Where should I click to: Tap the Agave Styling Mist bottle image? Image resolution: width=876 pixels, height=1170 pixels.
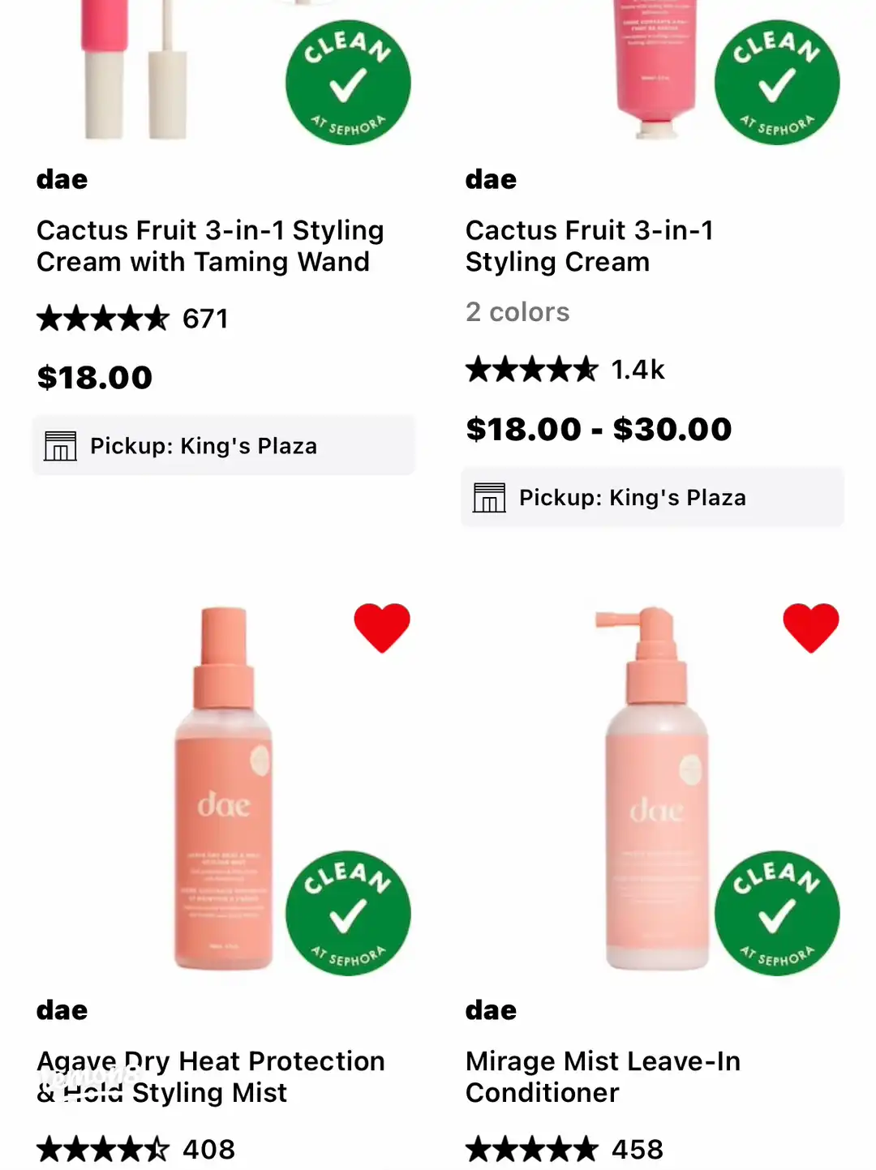coord(224,786)
